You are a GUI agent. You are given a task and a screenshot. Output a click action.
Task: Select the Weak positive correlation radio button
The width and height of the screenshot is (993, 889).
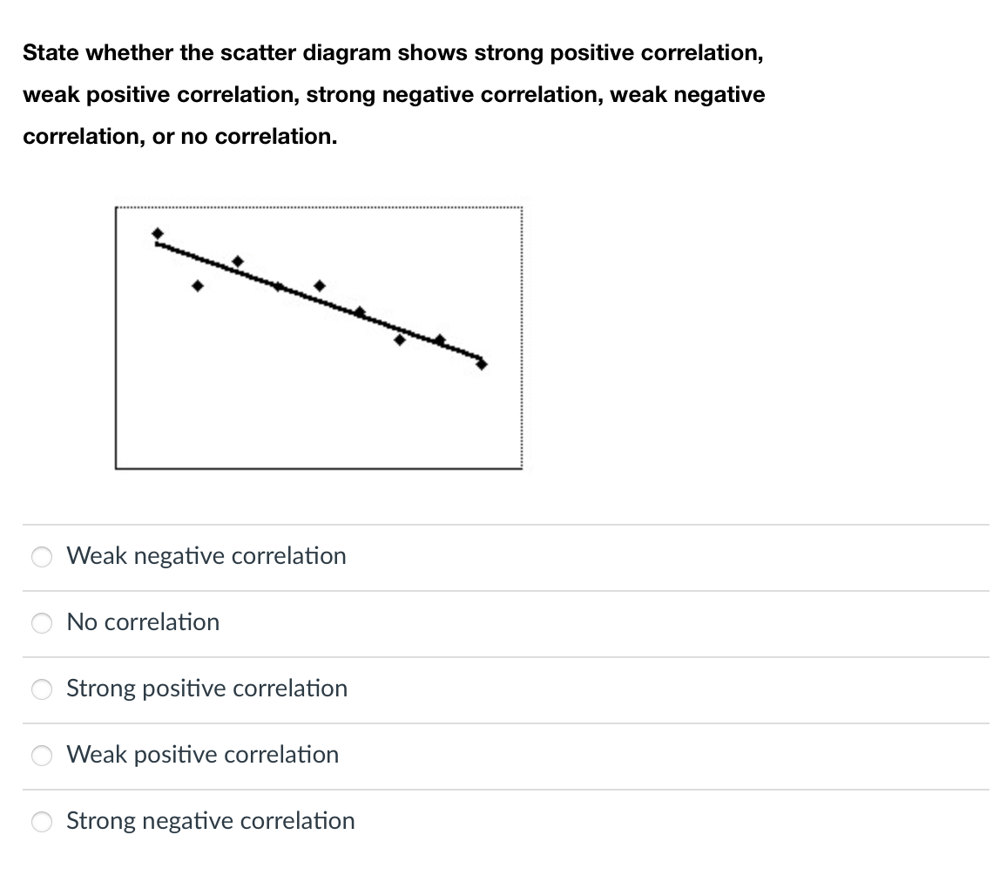(41, 756)
